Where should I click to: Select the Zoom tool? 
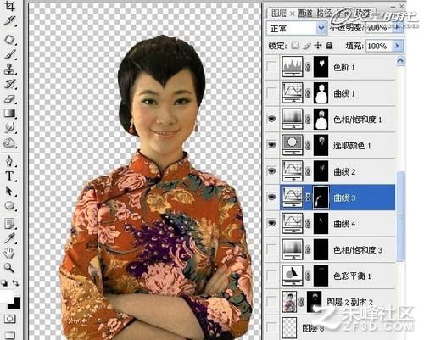point(9,267)
